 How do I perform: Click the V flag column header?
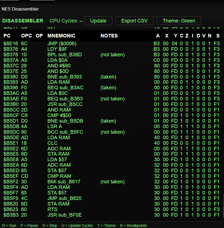[204, 36]
